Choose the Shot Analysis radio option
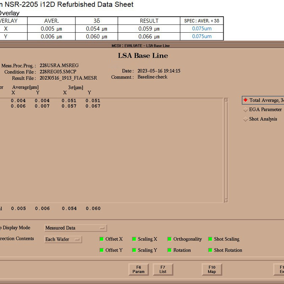 [x=245, y=119]
